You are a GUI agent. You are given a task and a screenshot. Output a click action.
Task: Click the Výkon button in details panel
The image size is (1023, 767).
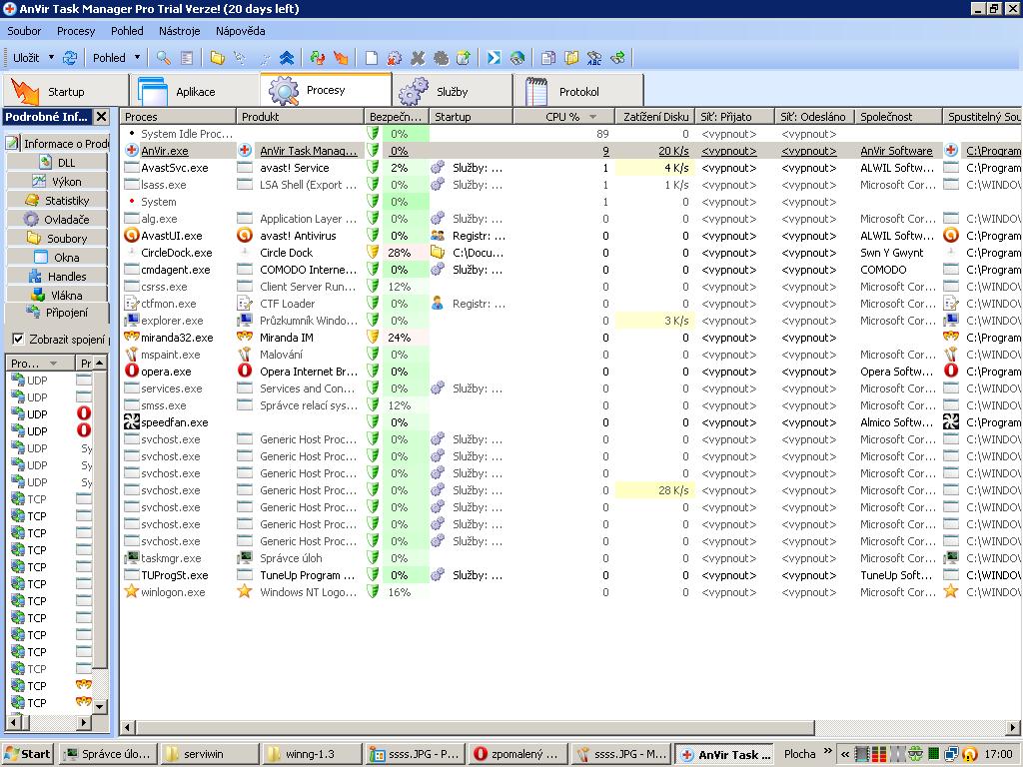pos(57,182)
